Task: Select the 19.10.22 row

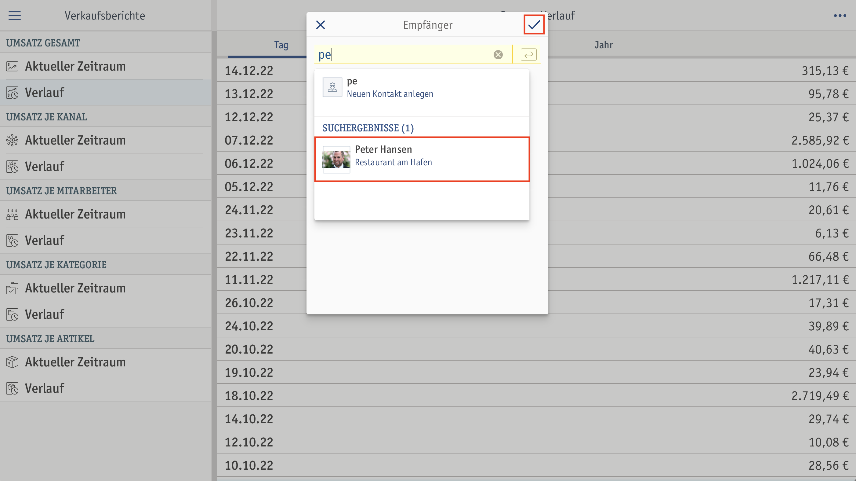Action: click(536, 372)
